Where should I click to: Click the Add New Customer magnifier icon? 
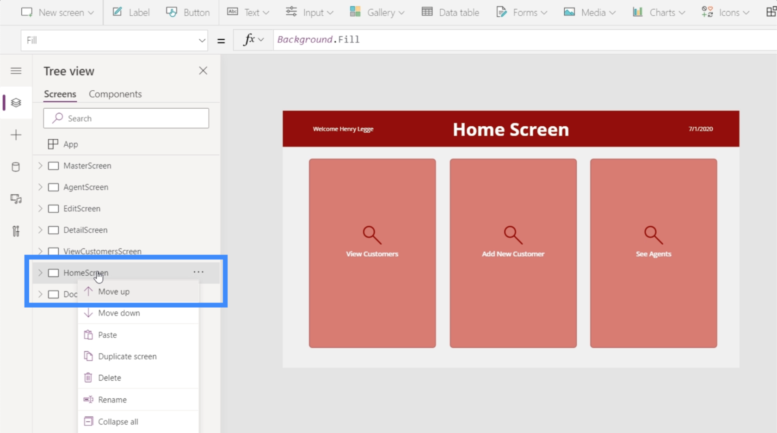513,235
